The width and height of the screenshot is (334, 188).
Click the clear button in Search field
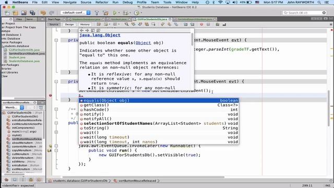click(x=324, y=13)
